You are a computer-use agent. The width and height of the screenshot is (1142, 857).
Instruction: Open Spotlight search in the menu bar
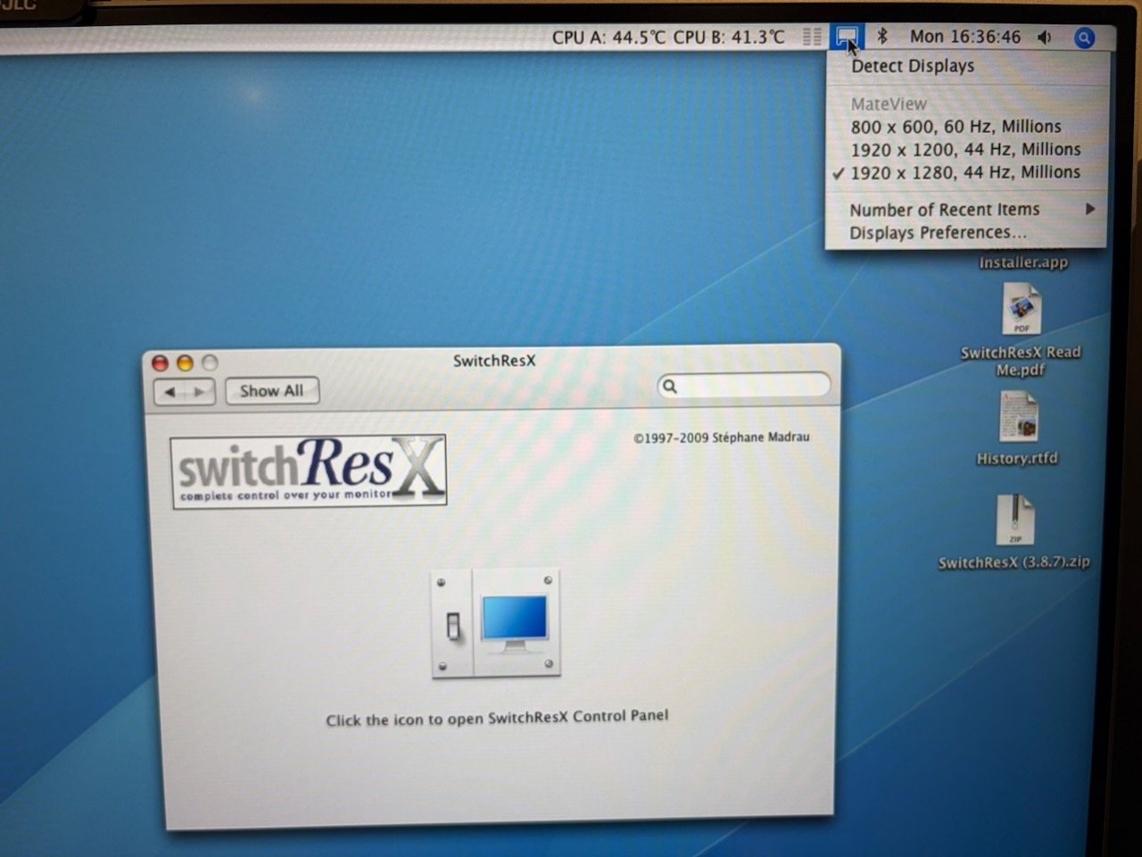pyautogui.click(x=1084, y=37)
